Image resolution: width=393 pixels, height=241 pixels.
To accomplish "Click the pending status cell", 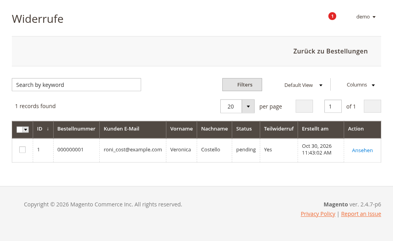I will [x=246, y=150].
